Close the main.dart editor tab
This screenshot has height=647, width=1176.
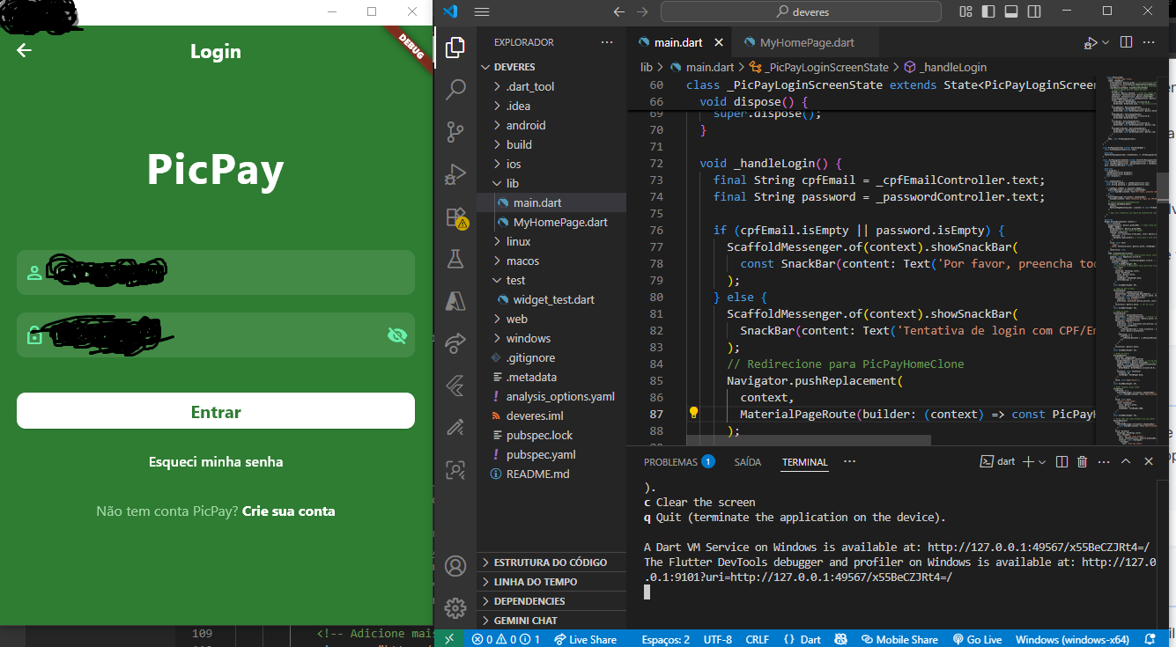719,42
